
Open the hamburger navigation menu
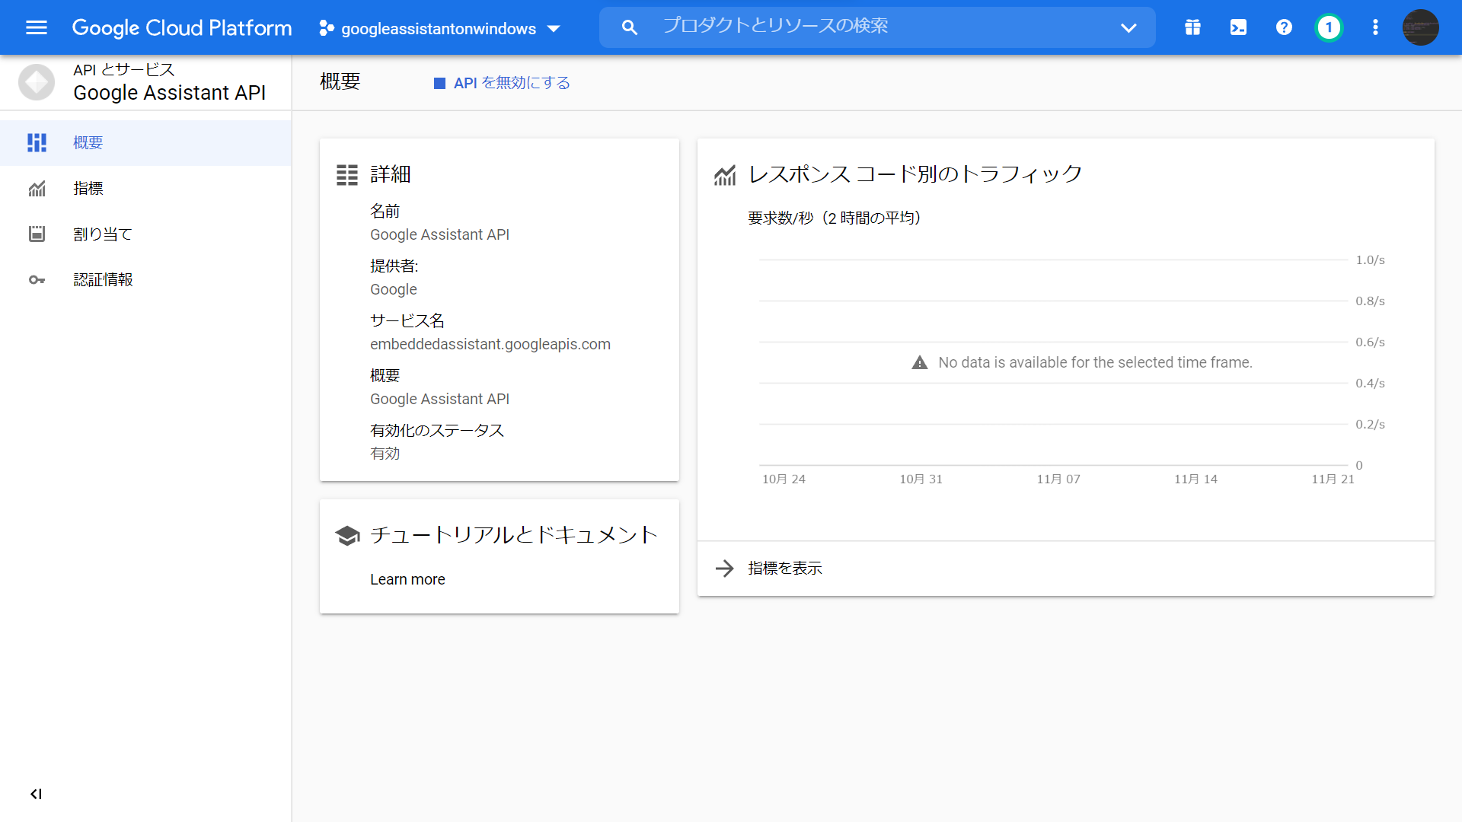pyautogui.click(x=36, y=28)
